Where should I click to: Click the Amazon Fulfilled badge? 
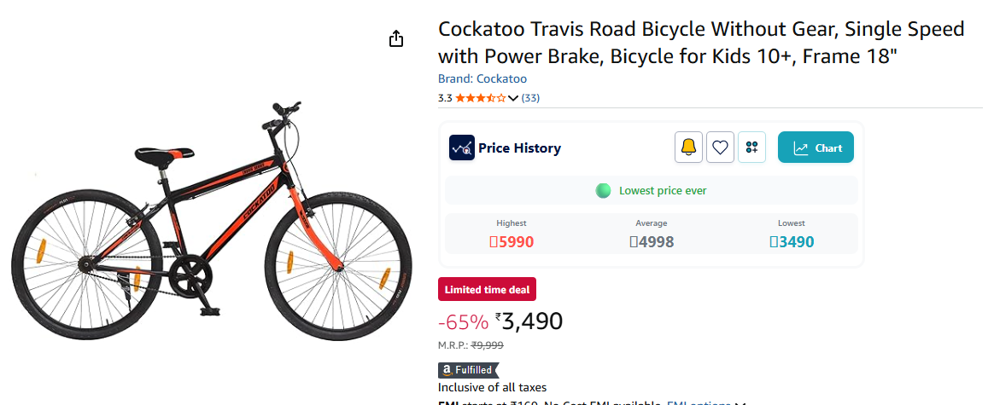point(467,370)
